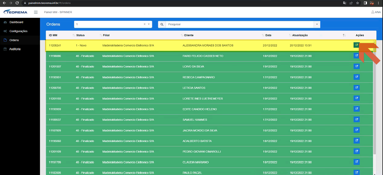
Task: Open action for ADALBERTO BATISTA order
Action: pos(357,141)
